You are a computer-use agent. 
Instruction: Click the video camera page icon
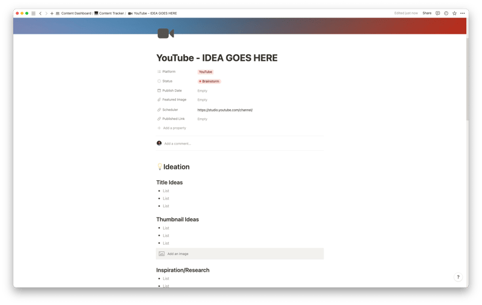coord(166,33)
